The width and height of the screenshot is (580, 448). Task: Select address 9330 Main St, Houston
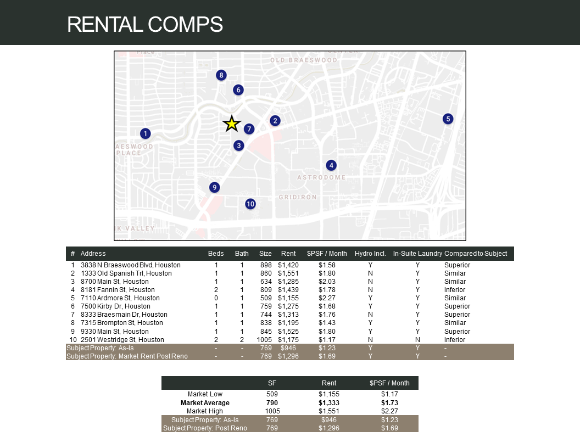(115, 332)
